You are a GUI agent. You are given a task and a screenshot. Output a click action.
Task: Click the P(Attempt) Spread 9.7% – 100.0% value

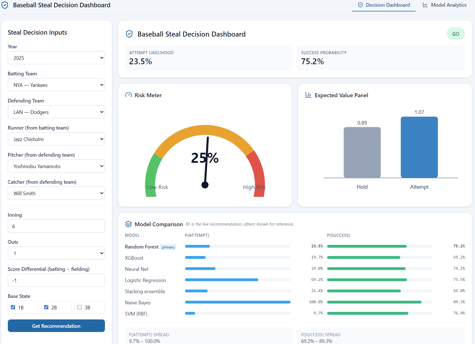145,341
